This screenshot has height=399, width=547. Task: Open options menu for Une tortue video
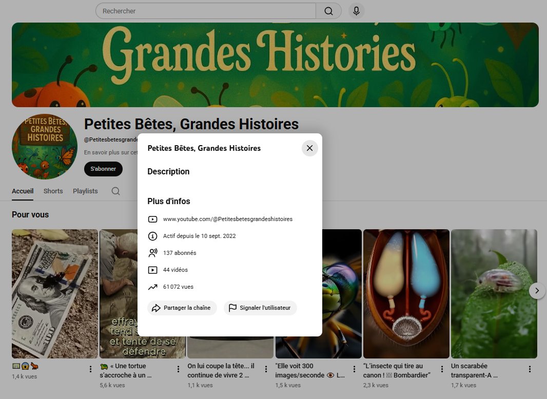[x=178, y=369]
